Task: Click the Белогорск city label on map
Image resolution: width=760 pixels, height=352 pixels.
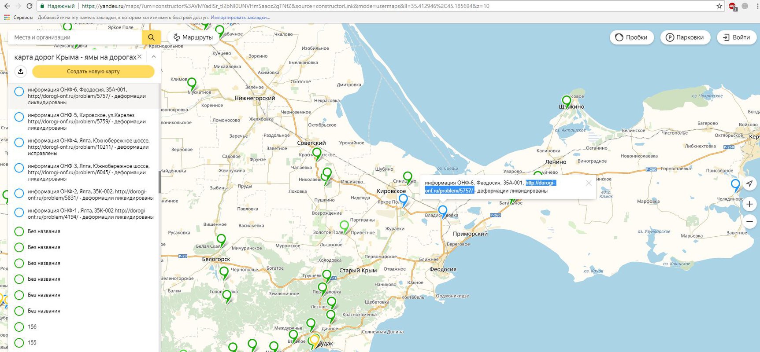Action: pos(216,259)
